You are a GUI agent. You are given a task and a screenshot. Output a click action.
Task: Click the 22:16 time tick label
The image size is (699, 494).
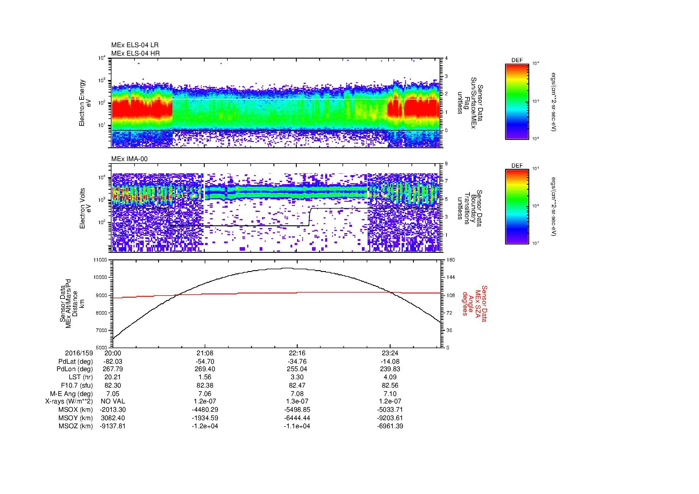(x=297, y=353)
